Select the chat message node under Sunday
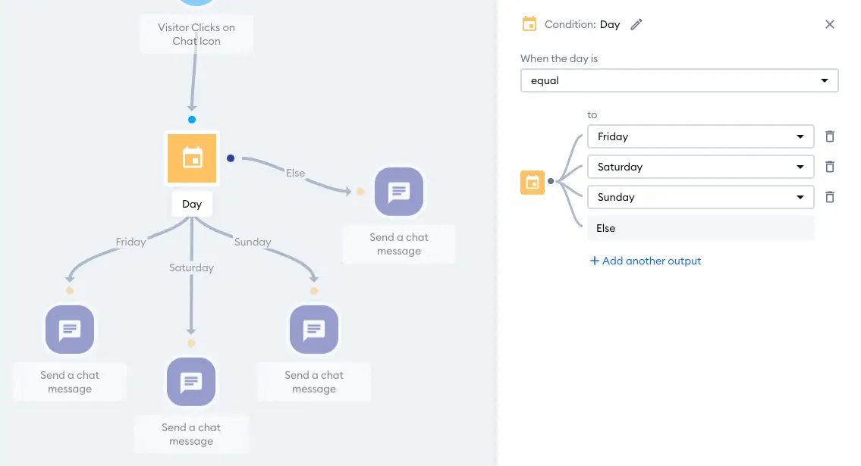The height and width of the screenshot is (466, 861). pos(314,330)
